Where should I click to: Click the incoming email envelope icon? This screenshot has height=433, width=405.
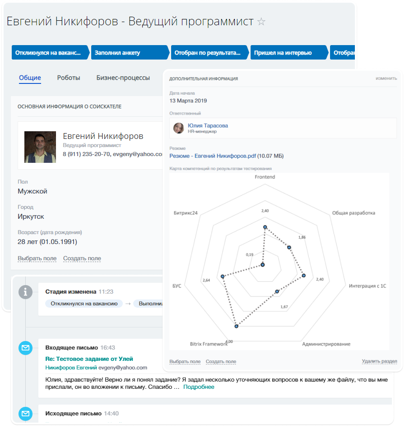coord(26,348)
